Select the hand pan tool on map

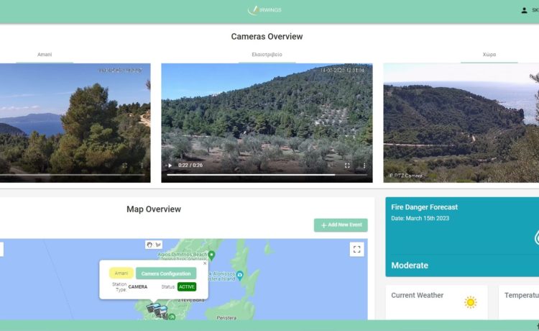pos(150,245)
